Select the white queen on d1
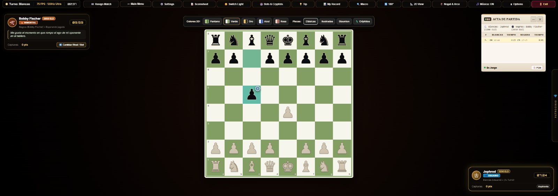This screenshot has height=196, width=558. (270, 167)
